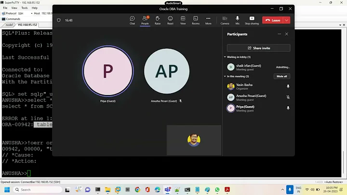Screen dimensions: 347x195
Task: Click Share invite button
Action: 258,48
